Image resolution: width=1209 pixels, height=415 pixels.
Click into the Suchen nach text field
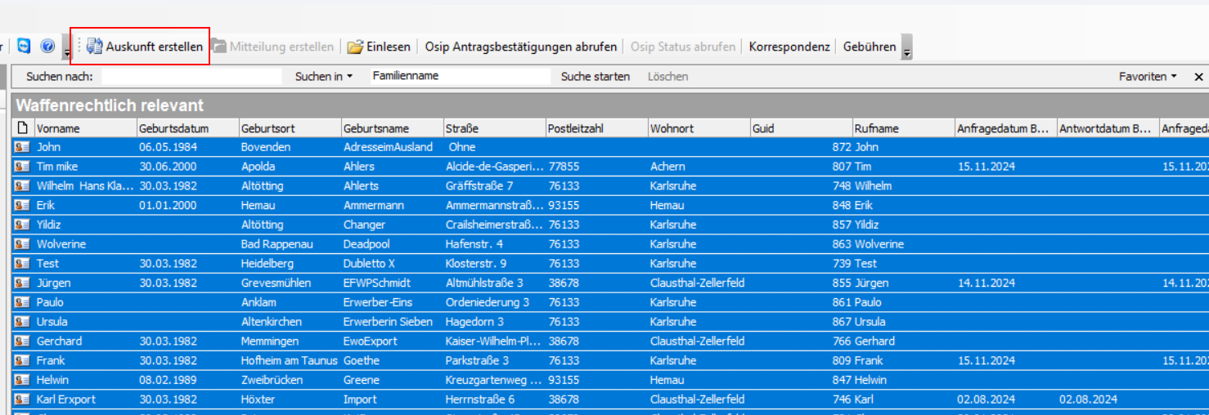[191, 77]
